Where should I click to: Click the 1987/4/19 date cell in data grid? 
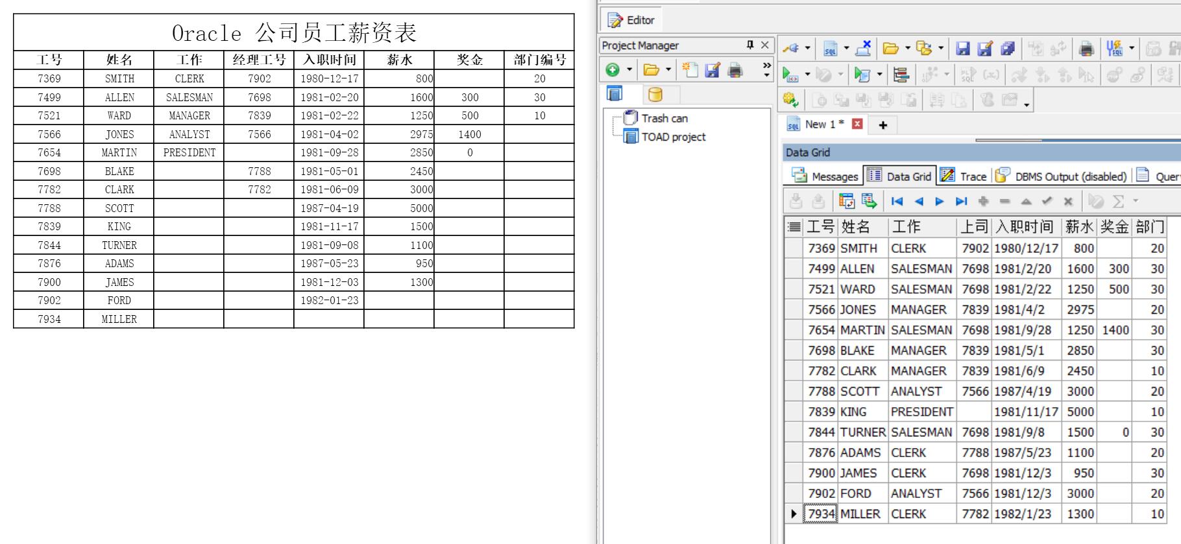1026,392
